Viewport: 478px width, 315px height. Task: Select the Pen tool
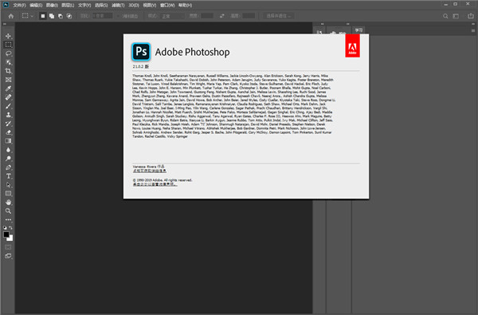coord(8,167)
